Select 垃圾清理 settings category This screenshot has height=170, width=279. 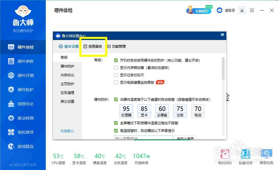click(67, 93)
